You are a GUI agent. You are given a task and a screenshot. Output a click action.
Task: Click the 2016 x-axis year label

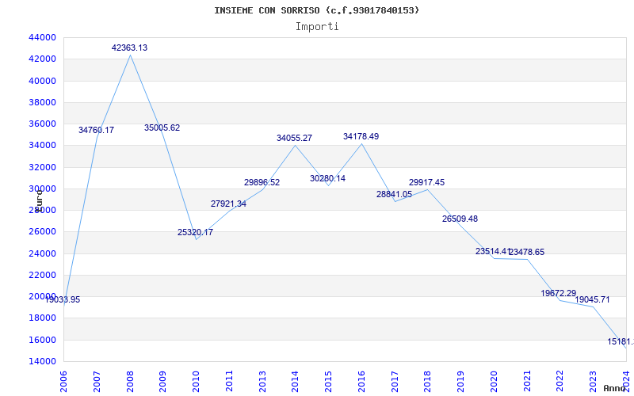click(x=361, y=382)
